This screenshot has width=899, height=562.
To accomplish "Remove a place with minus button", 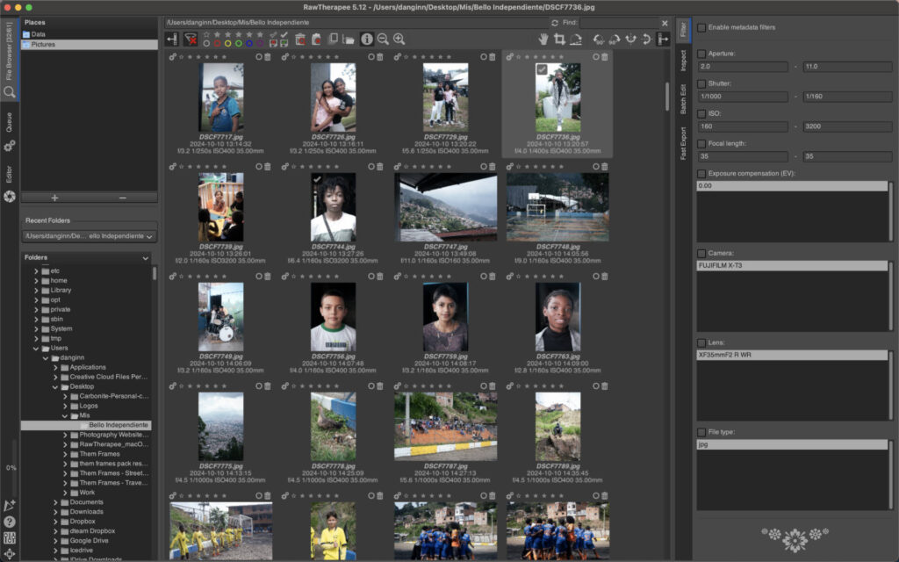I will pyautogui.click(x=123, y=198).
